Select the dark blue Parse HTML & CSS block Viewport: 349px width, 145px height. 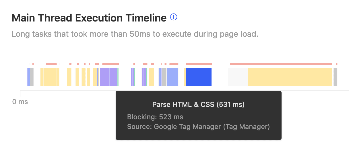click(x=199, y=77)
